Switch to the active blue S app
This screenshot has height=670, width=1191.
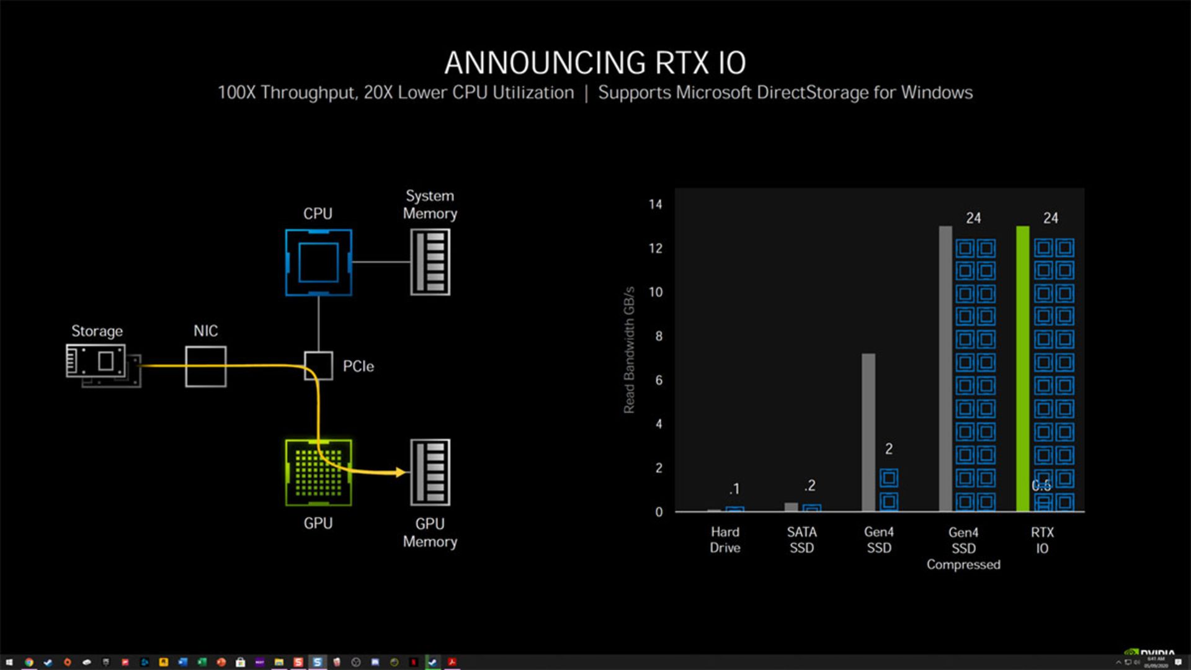(x=317, y=662)
